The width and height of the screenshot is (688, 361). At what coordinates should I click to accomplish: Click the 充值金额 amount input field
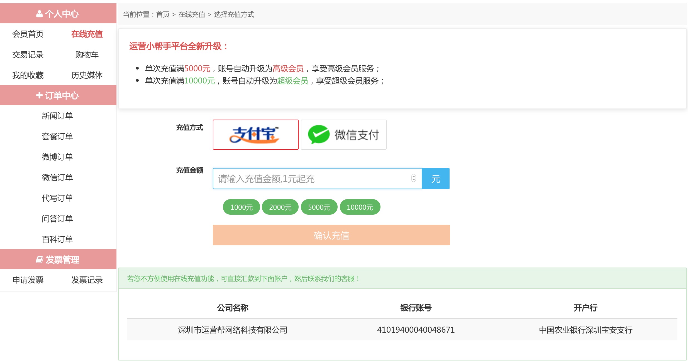tap(317, 179)
